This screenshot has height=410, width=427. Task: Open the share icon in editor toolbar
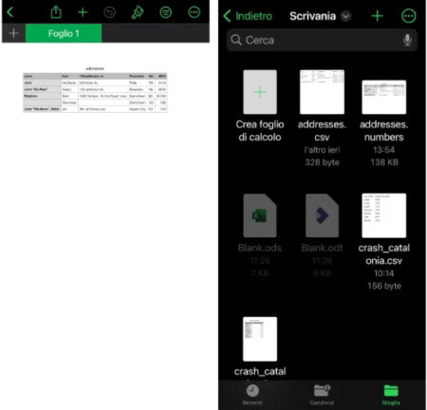(x=56, y=12)
